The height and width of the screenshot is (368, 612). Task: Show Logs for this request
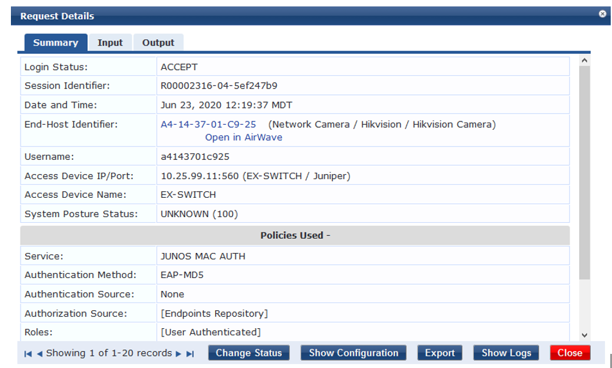pos(506,353)
